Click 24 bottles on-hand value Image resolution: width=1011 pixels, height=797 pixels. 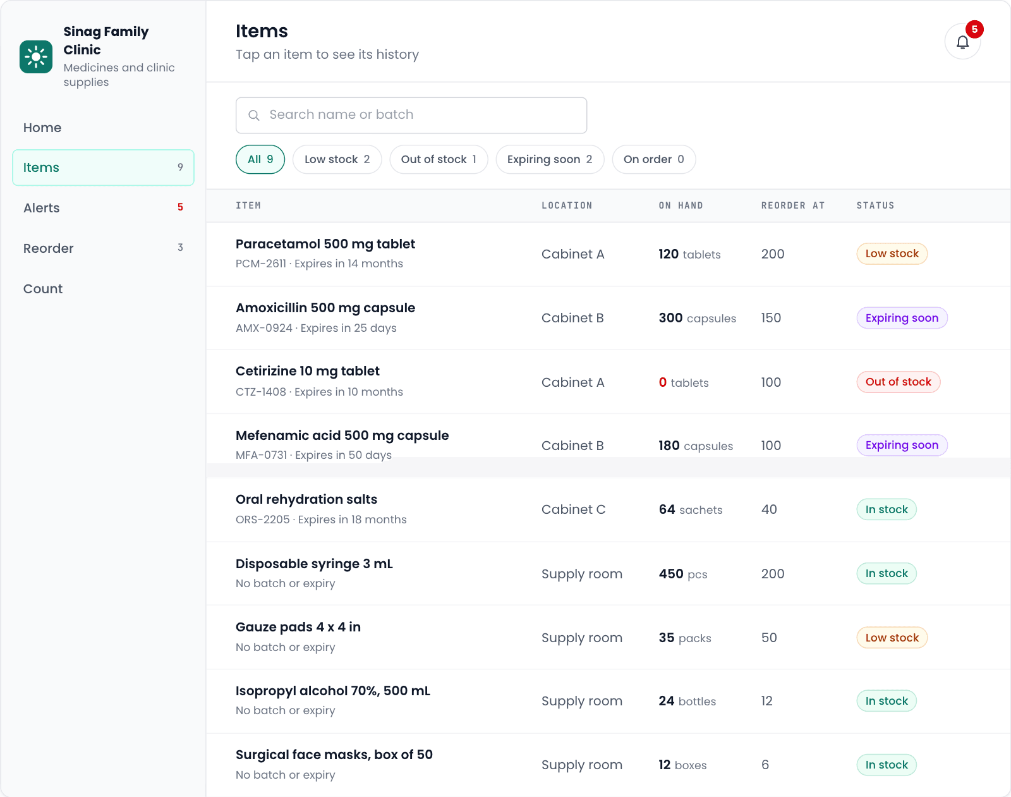point(687,701)
